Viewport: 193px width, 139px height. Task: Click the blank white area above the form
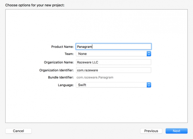click(x=96, y=25)
